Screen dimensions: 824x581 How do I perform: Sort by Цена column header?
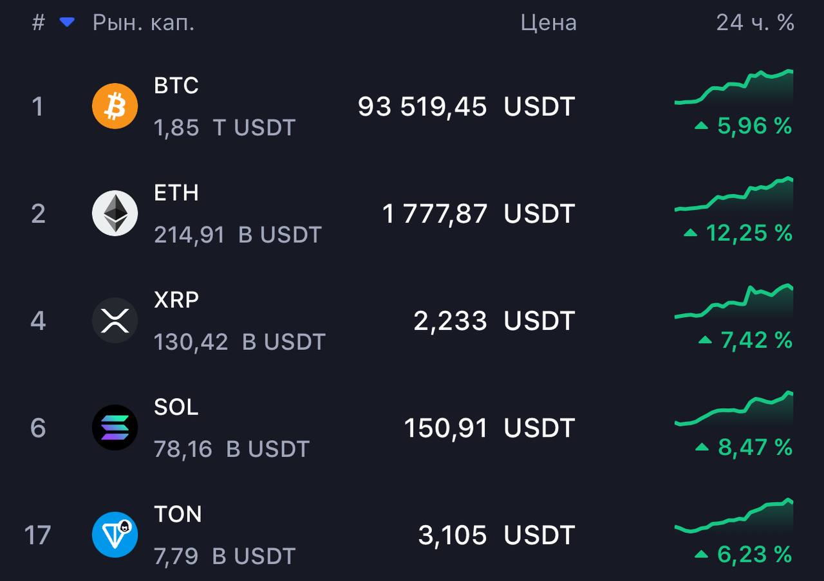pyautogui.click(x=548, y=23)
